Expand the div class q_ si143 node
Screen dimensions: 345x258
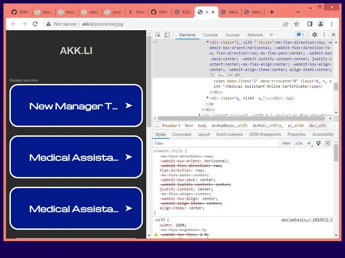(x=208, y=98)
